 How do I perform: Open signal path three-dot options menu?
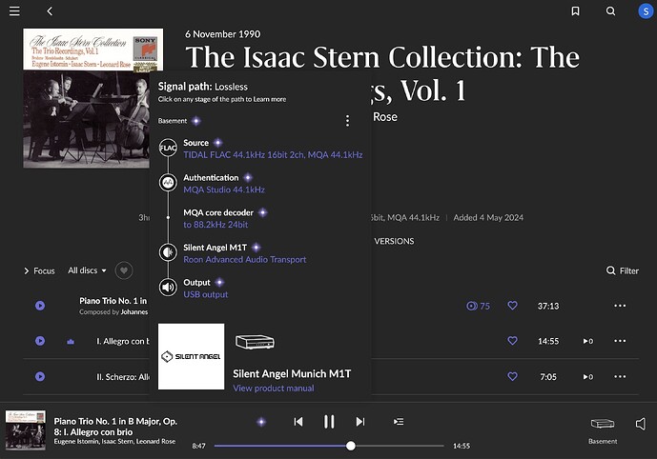pos(347,121)
